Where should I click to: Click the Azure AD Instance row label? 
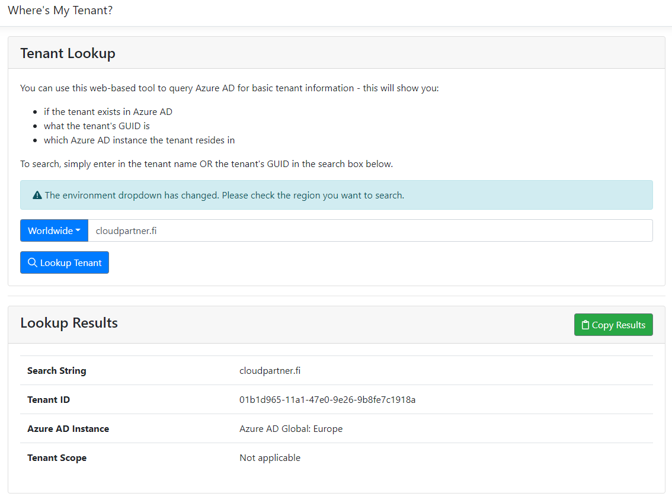68,428
